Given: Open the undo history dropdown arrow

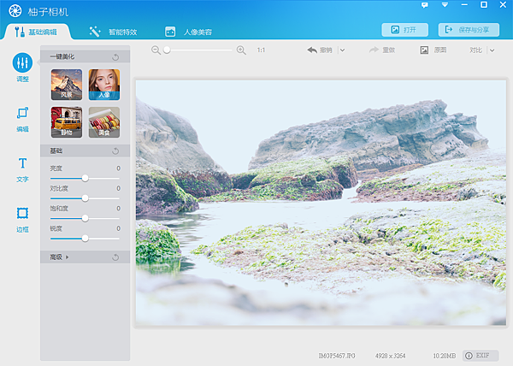Looking at the screenshot, I should (342, 50).
